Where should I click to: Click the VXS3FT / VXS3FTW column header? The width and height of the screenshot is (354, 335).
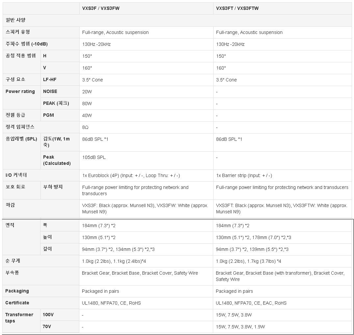237,8
